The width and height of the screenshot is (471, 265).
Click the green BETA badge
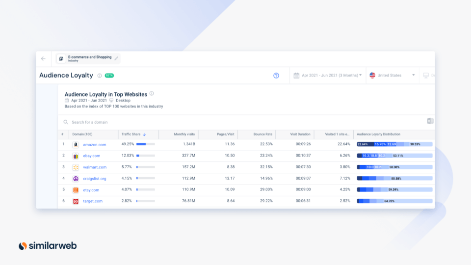point(109,76)
